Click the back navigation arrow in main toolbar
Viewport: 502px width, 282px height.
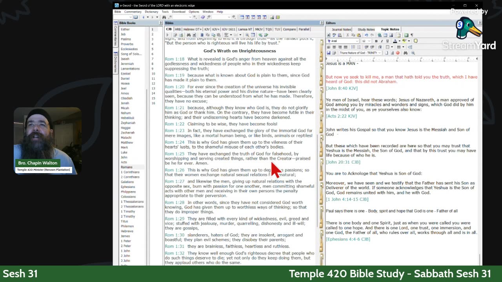[x=143, y=17]
